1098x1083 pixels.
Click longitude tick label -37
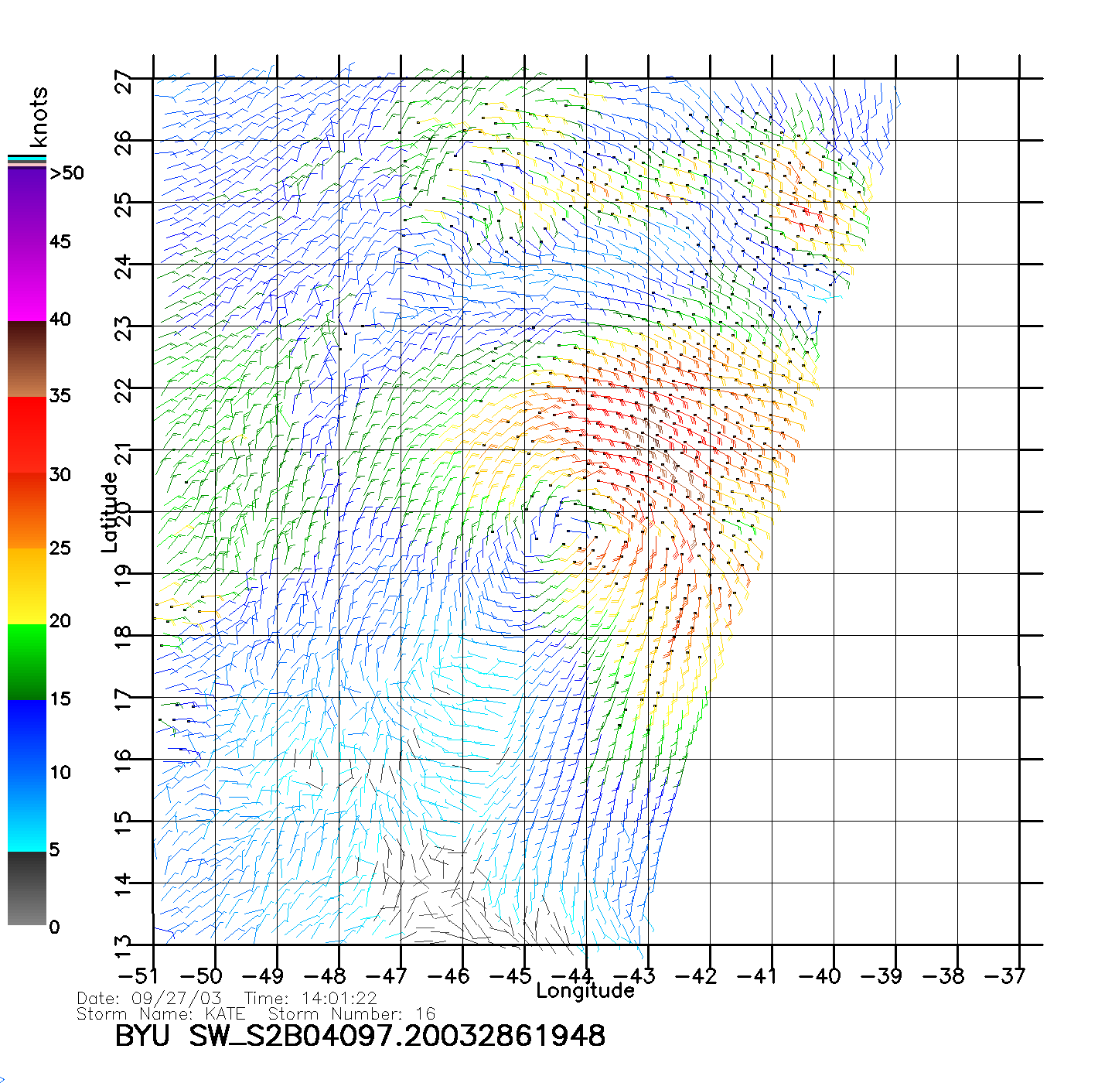click(x=1004, y=976)
